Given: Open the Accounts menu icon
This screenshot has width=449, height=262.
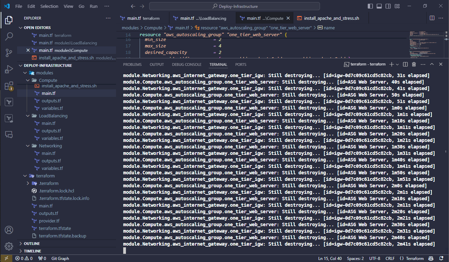Looking at the screenshot, I should pos(9,230).
